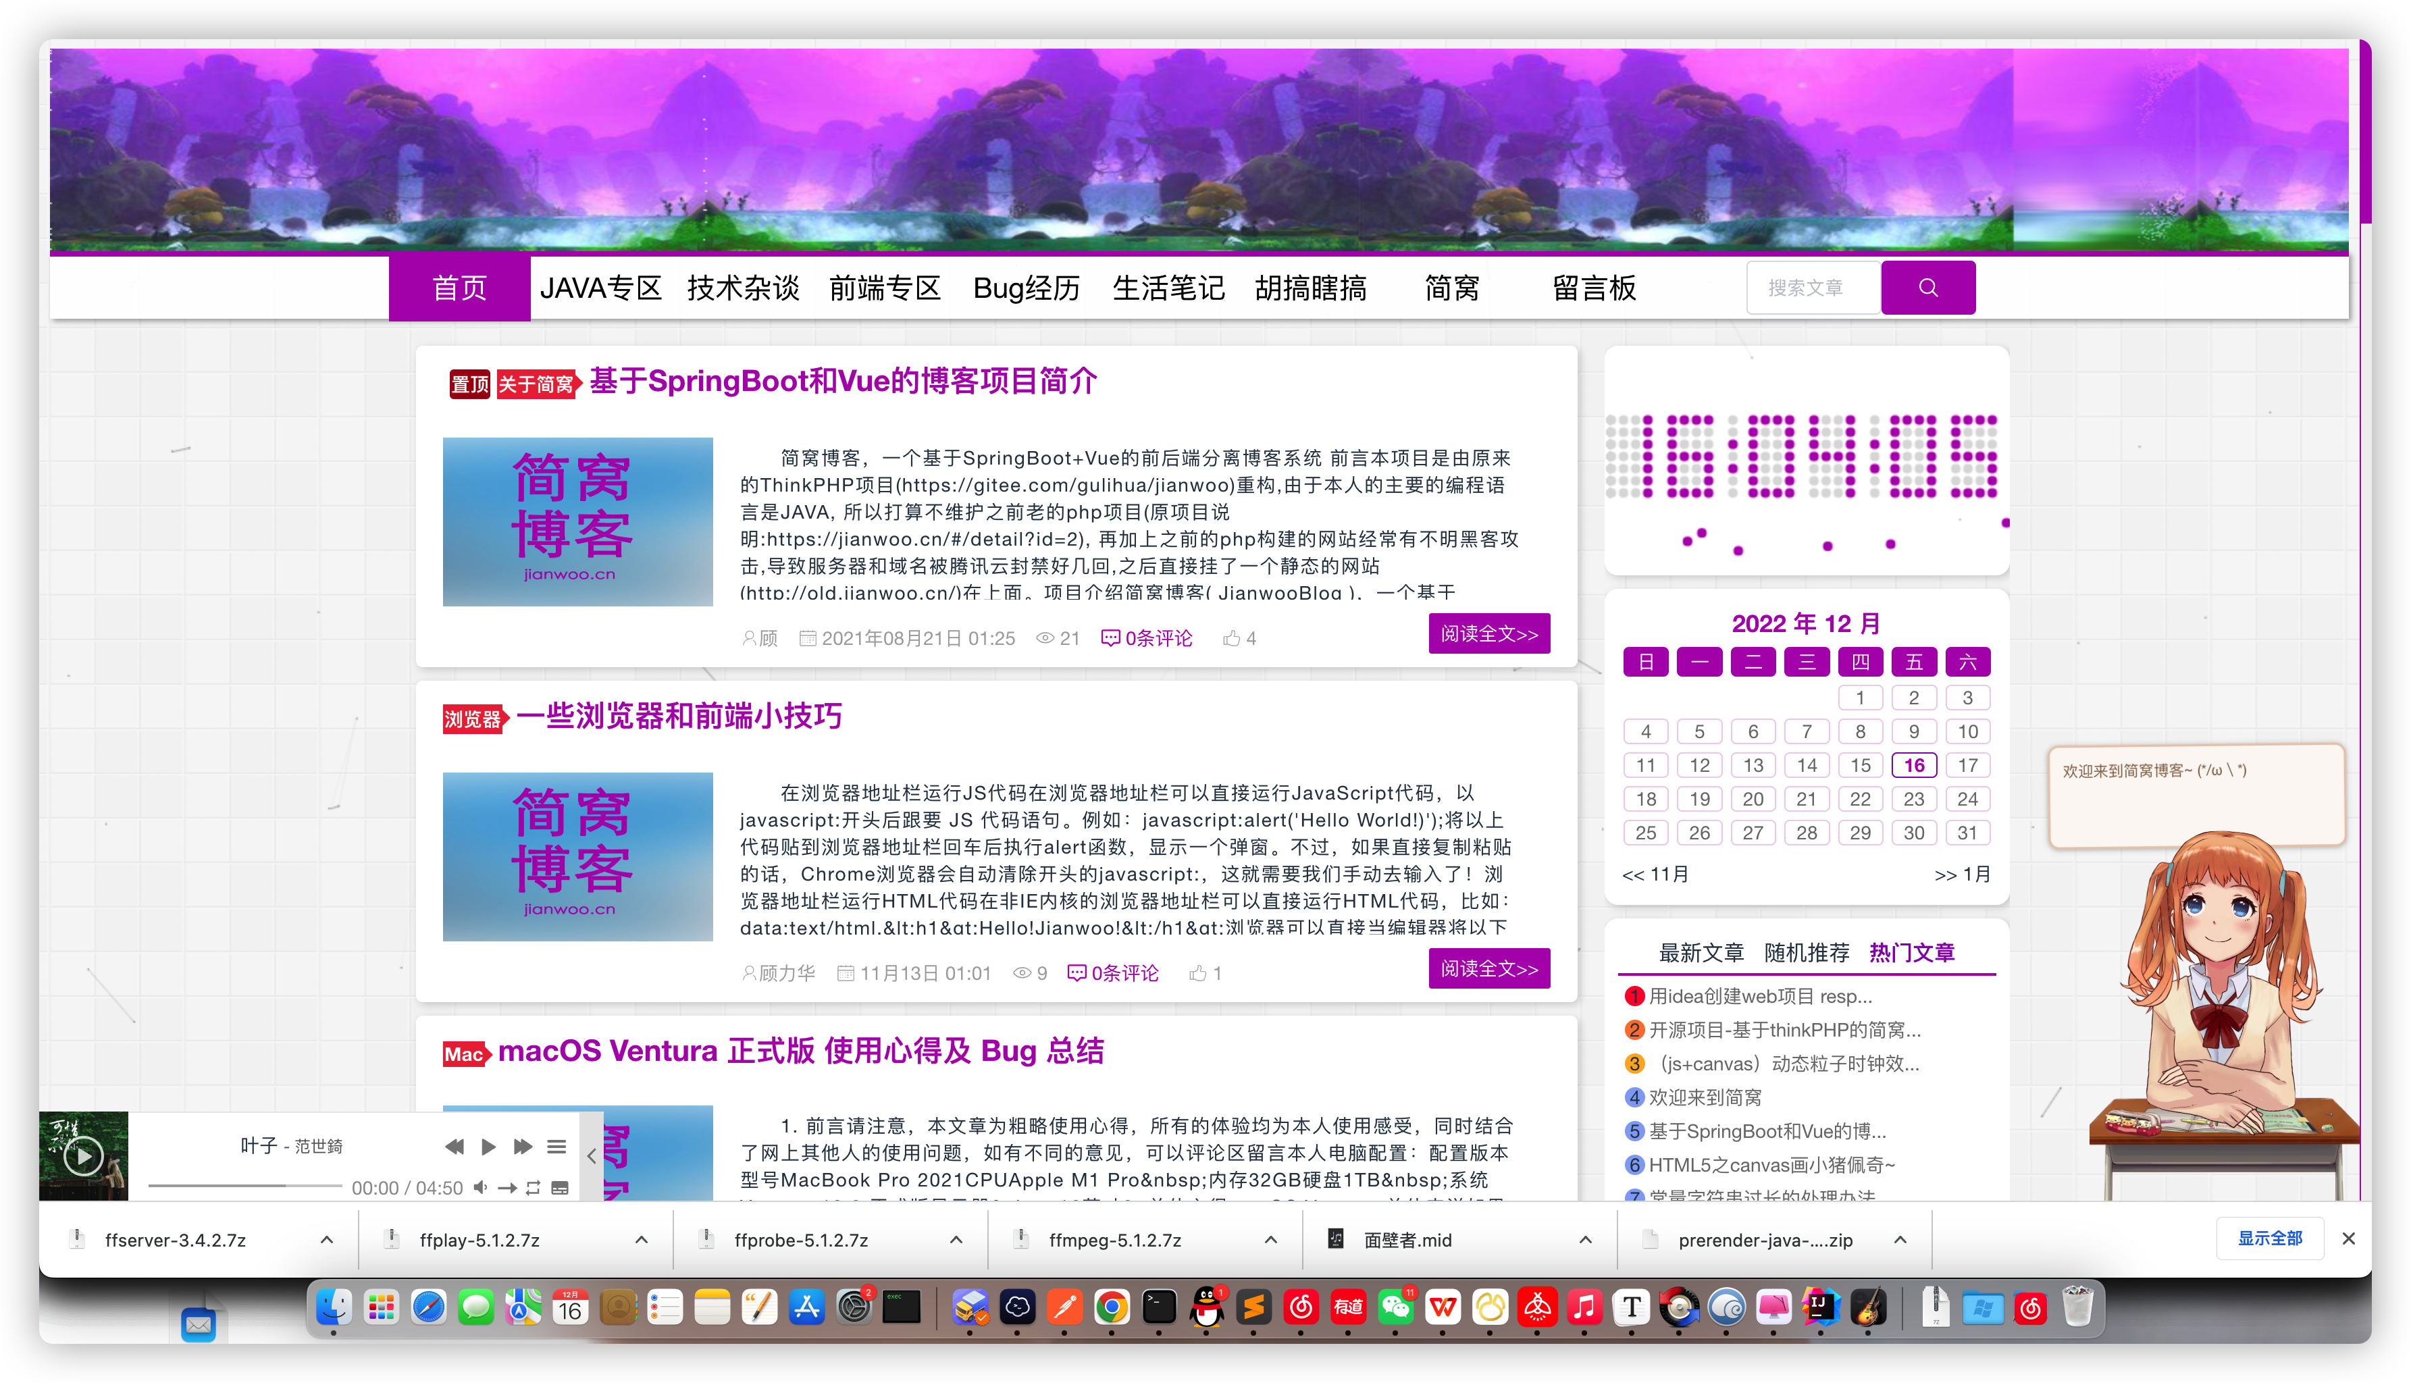
Task: Toggle the lyrics display icon in player
Action: 559,1187
